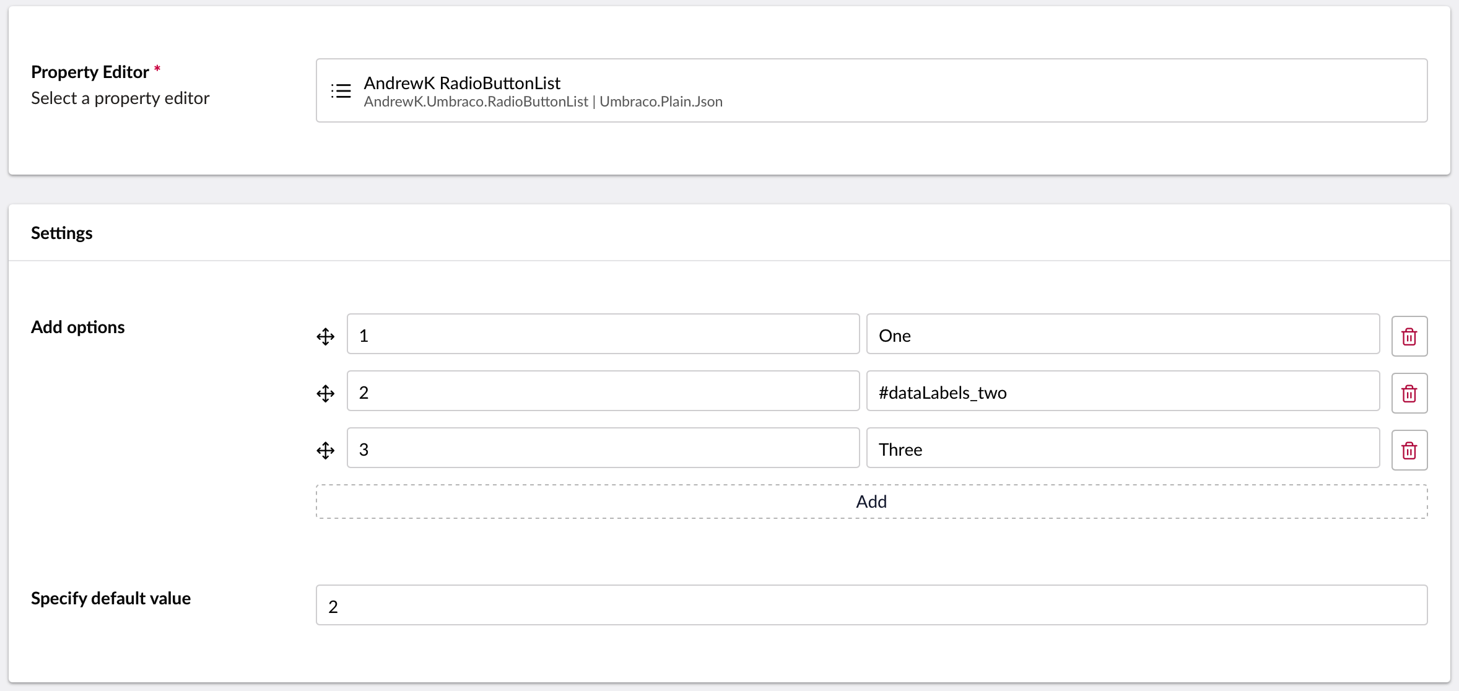1459x691 pixels.
Task: Click the label field containing Three
Action: (1122, 448)
